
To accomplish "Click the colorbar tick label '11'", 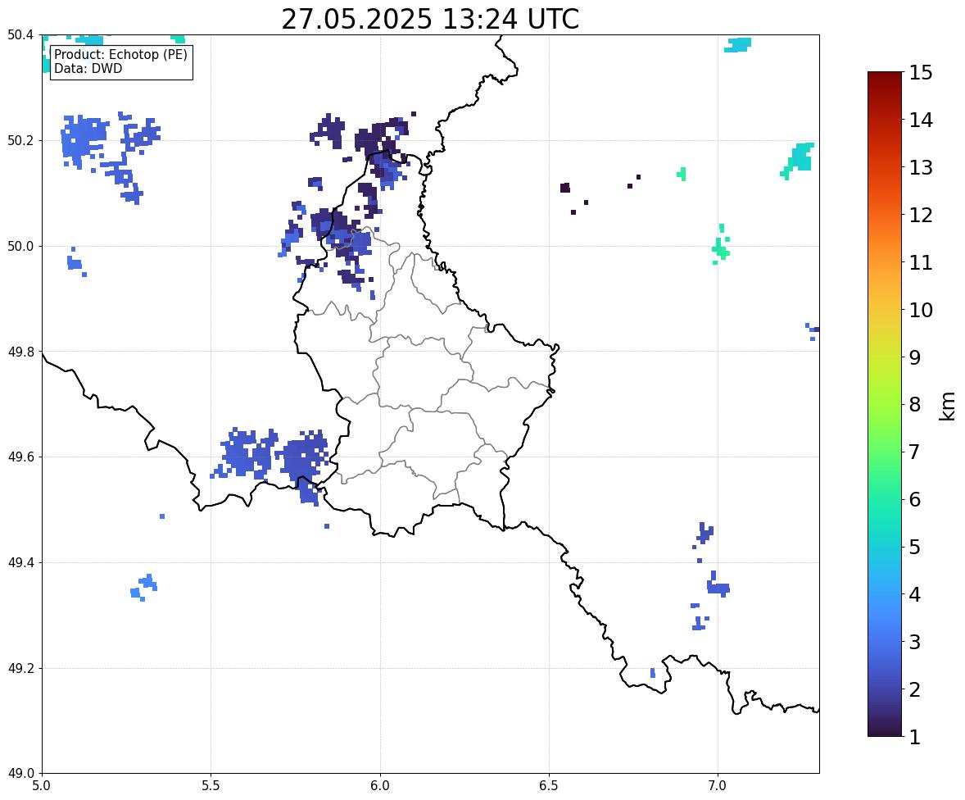I will [x=921, y=262].
